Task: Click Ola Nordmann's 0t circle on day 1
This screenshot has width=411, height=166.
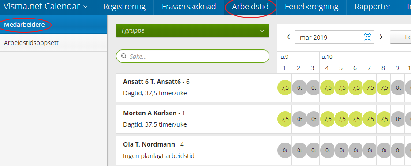Action: click(285, 151)
